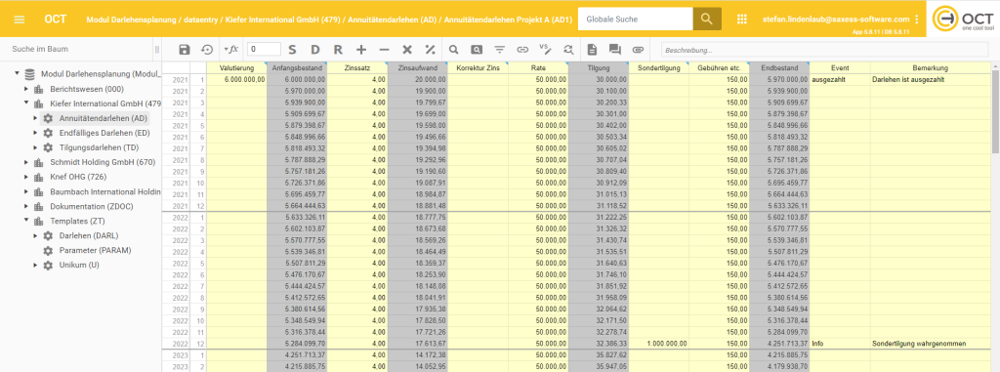Click the VS compare edit icon

545,49
